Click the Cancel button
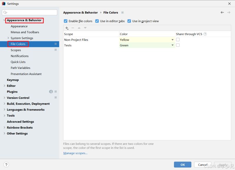The image size is (235, 170). [203, 165]
